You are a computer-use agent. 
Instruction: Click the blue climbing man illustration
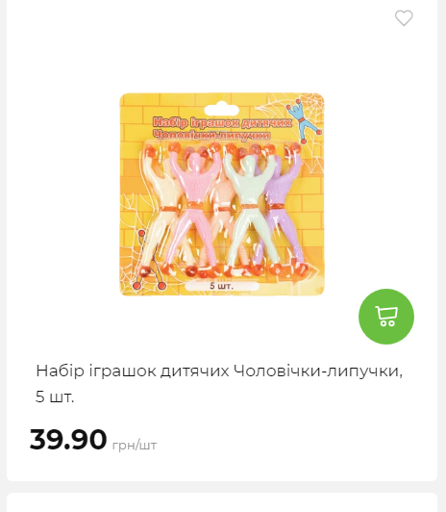pos(303,121)
